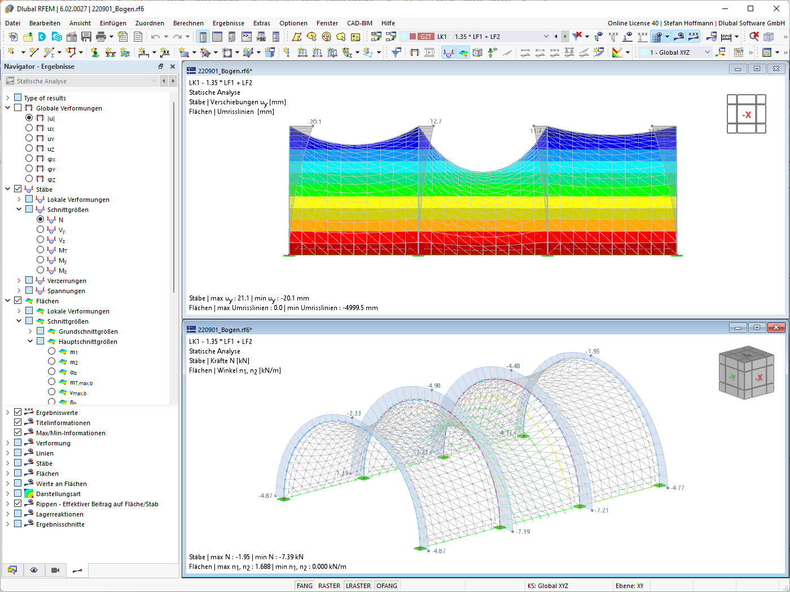The width and height of the screenshot is (790, 592).
Task: Open the Bearbeiten menu
Action: [x=45, y=23]
